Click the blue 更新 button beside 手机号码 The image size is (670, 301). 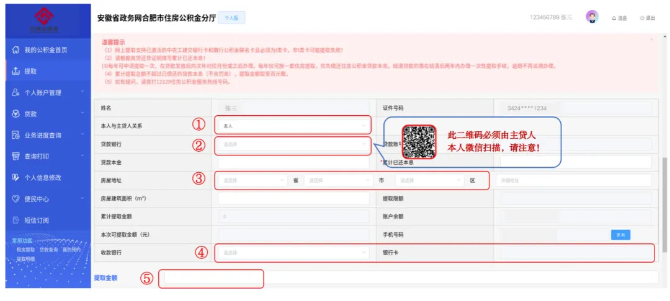click(x=620, y=235)
